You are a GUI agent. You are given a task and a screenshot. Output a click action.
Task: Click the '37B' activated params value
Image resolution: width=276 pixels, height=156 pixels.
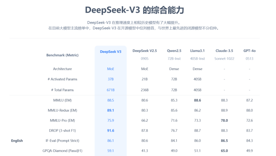pyautogui.click(x=110, y=79)
